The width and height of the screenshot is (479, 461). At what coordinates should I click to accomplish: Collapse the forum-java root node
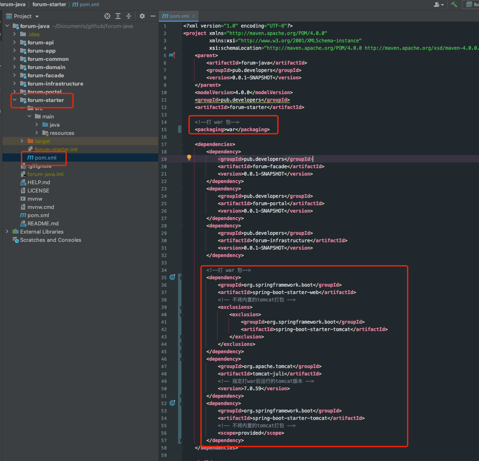pos(7,26)
